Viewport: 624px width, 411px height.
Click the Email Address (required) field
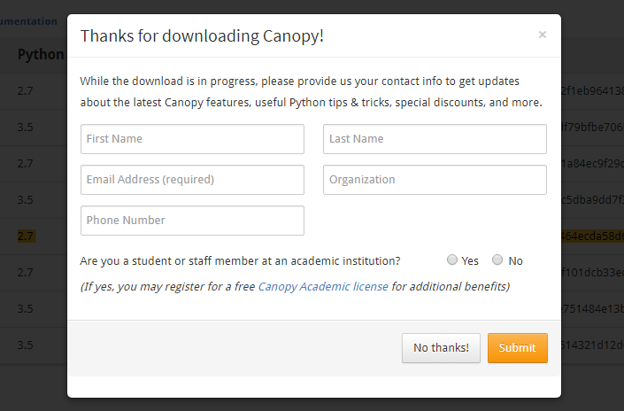(192, 180)
